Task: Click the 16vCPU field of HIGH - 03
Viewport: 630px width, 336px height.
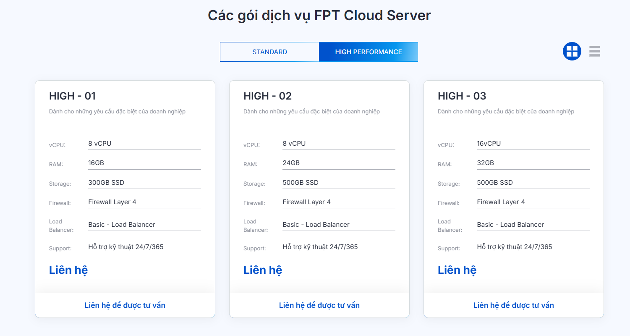Action: pos(533,143)
